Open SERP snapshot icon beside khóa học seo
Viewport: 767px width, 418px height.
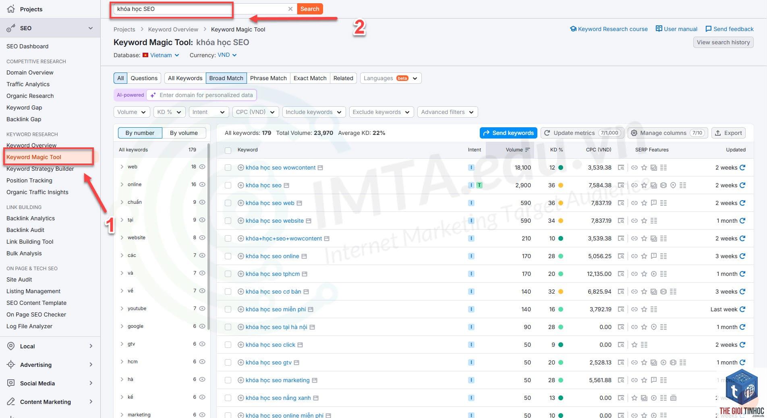click(286, 185)
